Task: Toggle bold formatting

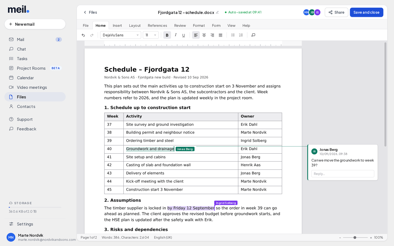Action: (x=167, y=35)
